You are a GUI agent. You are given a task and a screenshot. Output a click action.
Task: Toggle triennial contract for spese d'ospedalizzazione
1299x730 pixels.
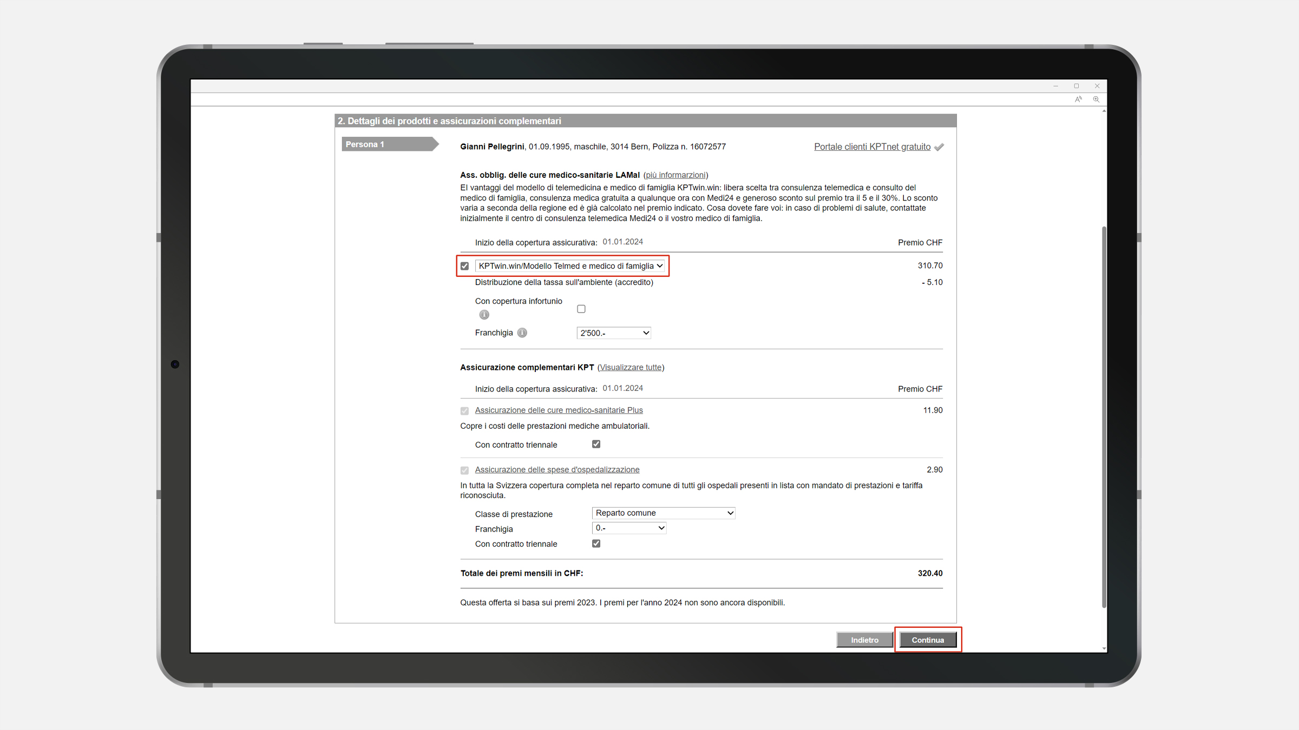(596, 543)
